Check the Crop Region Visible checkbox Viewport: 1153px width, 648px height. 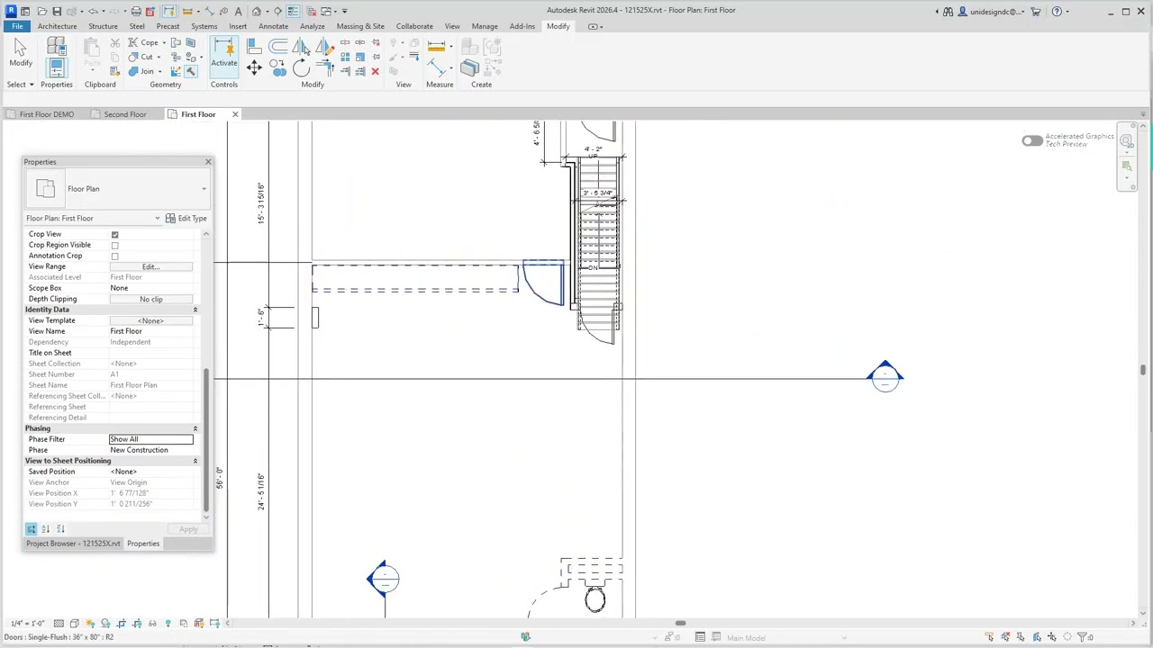(x=114, y=245)
